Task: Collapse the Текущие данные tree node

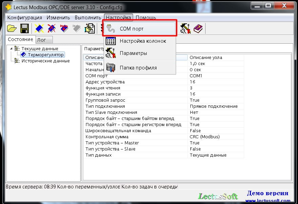Action: point(11,49)
